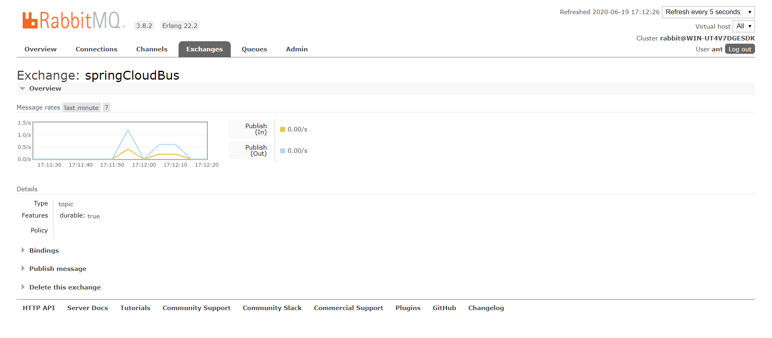Click the RabbitMQ logo
Viewport: 772px width, 338px height.
[x=73, y=20]
